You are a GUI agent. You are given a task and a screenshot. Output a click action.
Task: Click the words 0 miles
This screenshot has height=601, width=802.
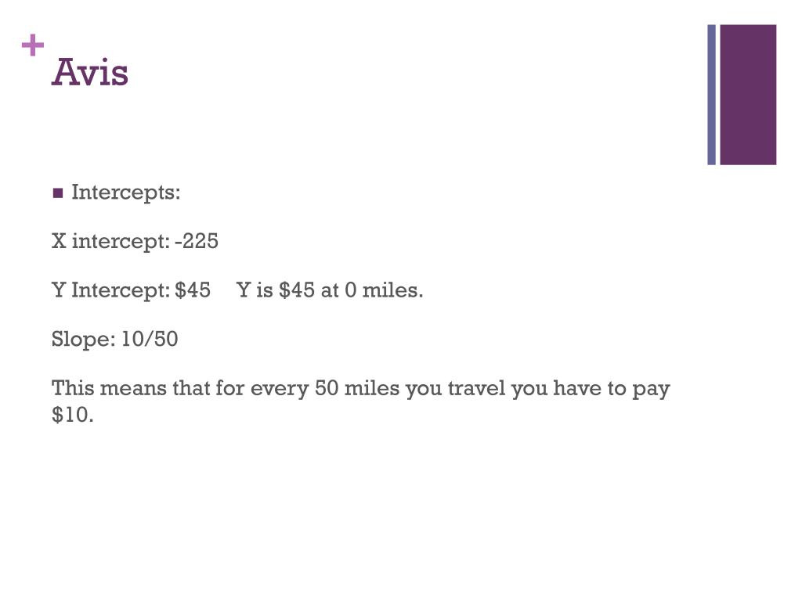tap(384, 290)
